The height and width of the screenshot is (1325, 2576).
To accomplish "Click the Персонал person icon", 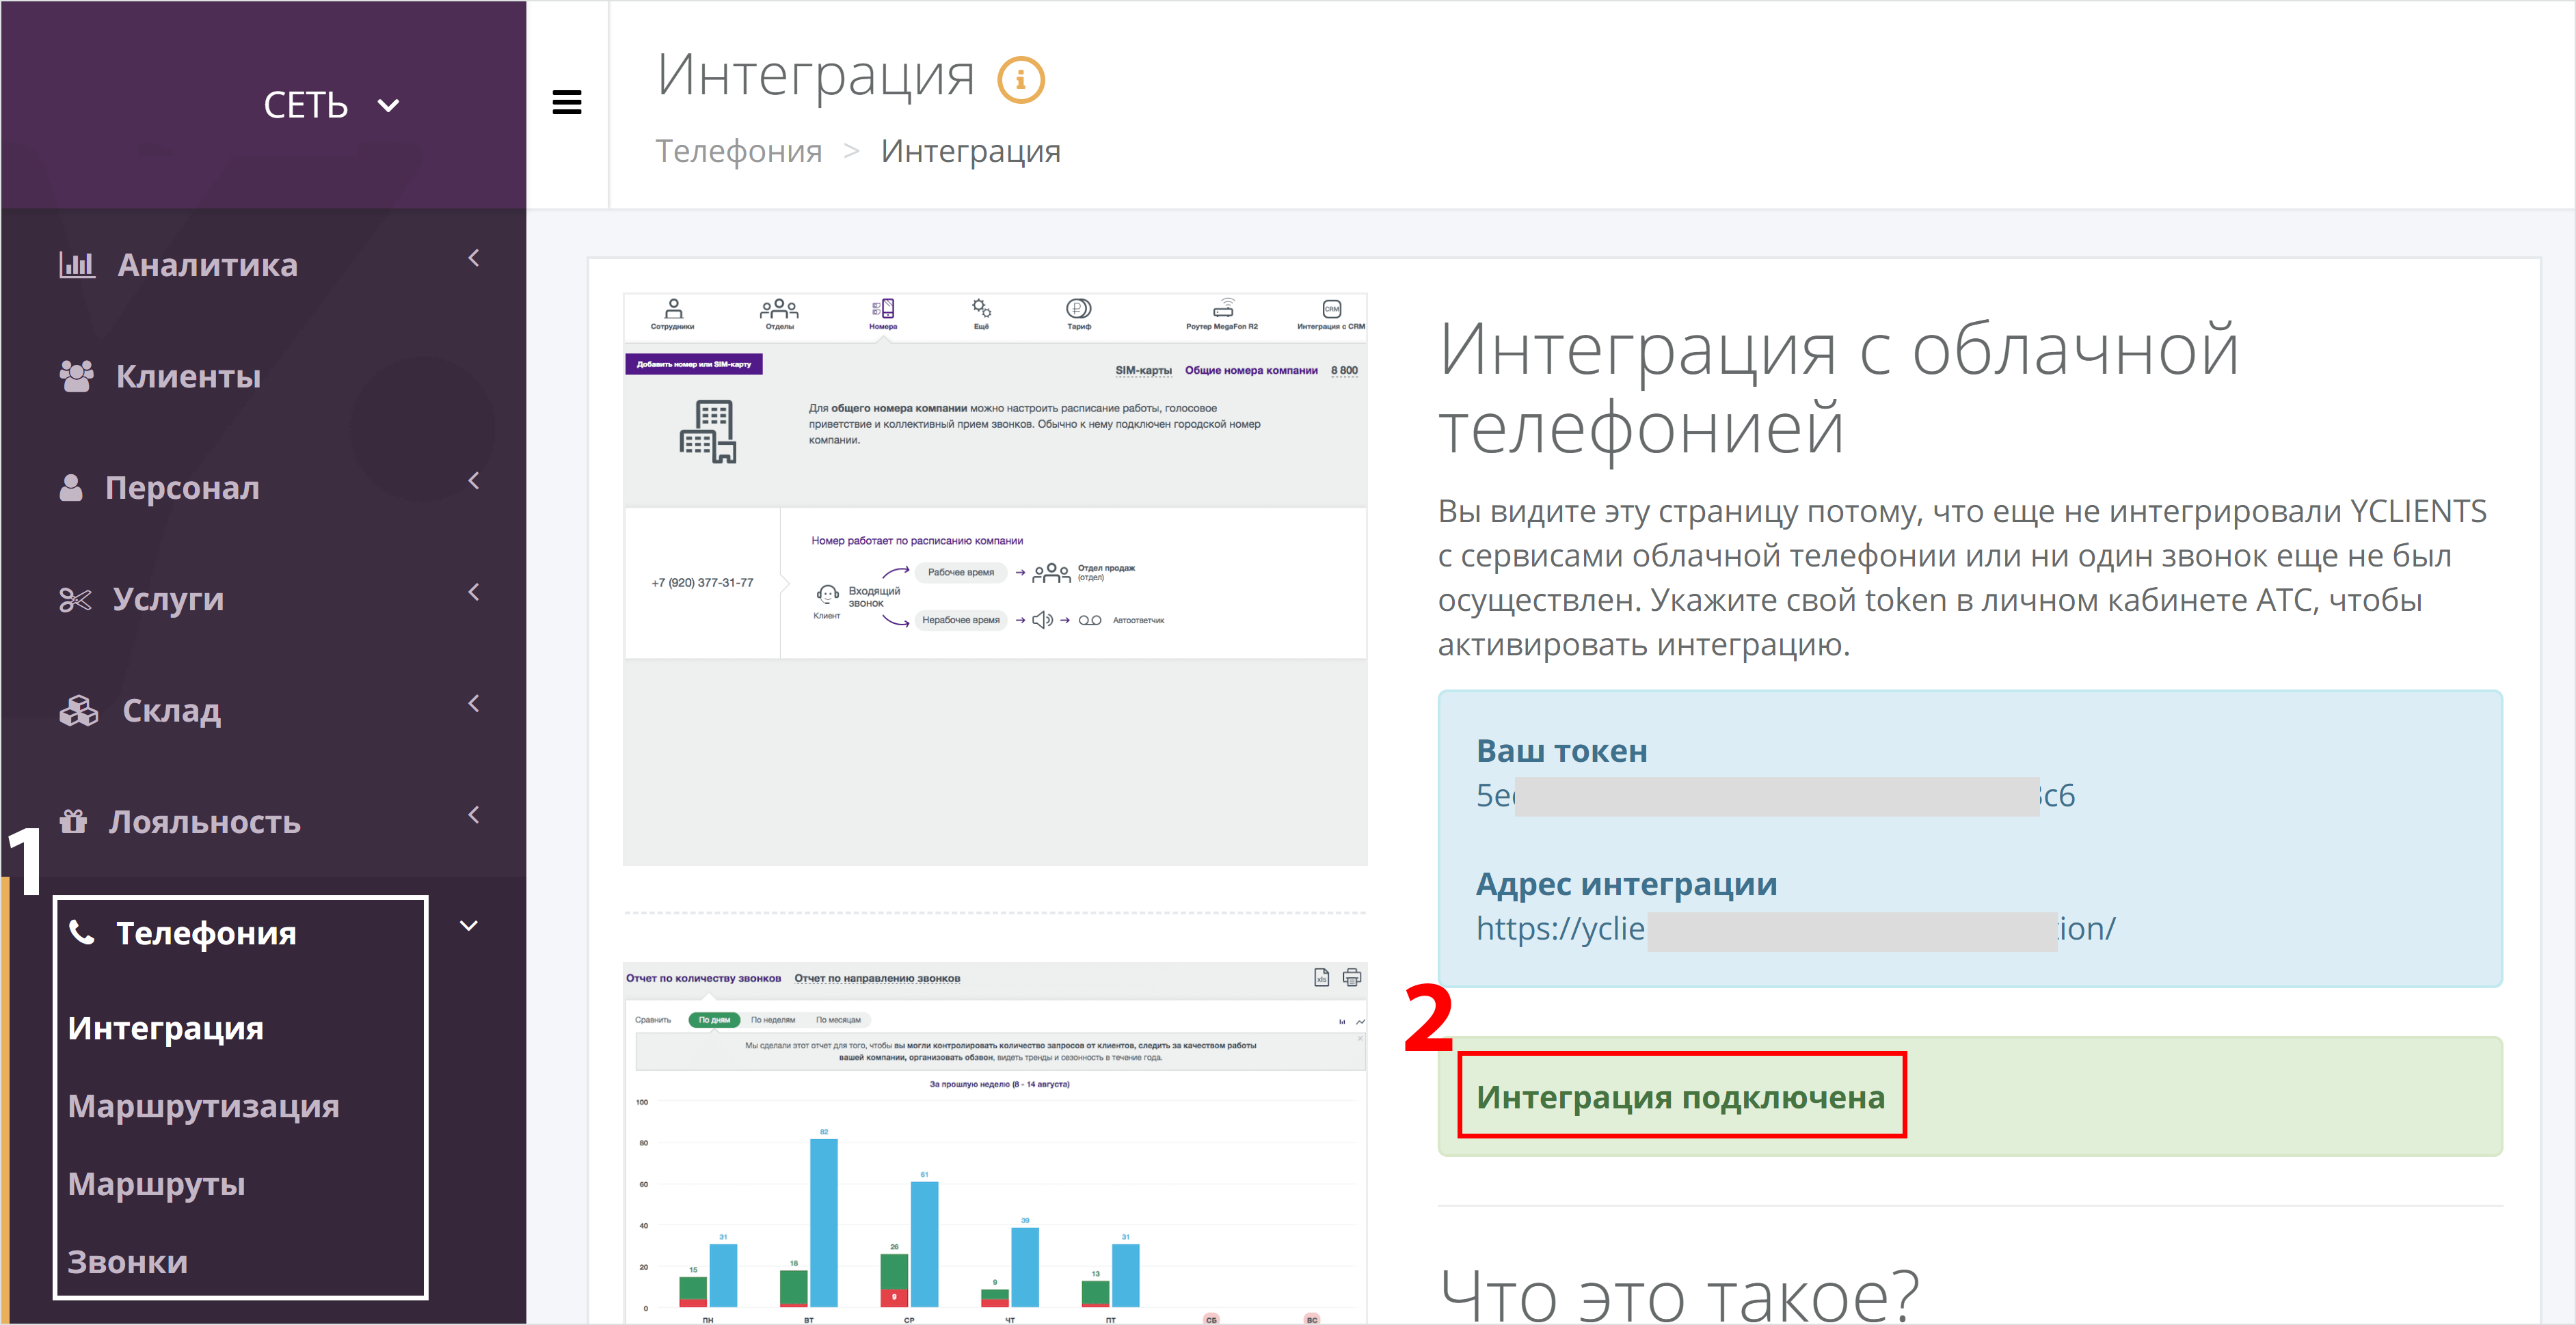I will click(x=71, y=488).
